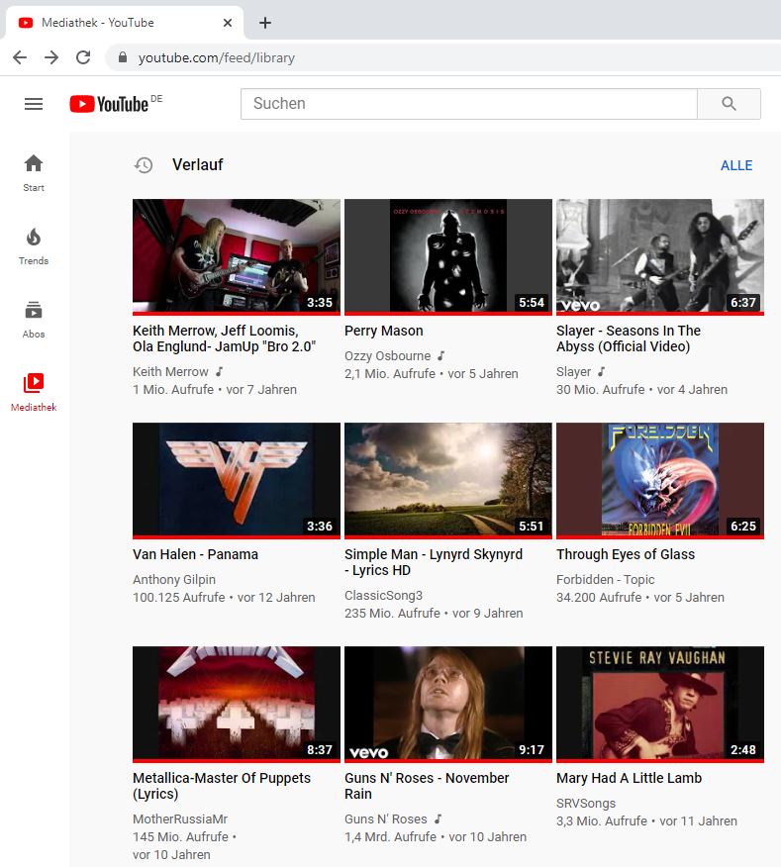Open the Ozzy Osbourne channel

tap(387, 355)
